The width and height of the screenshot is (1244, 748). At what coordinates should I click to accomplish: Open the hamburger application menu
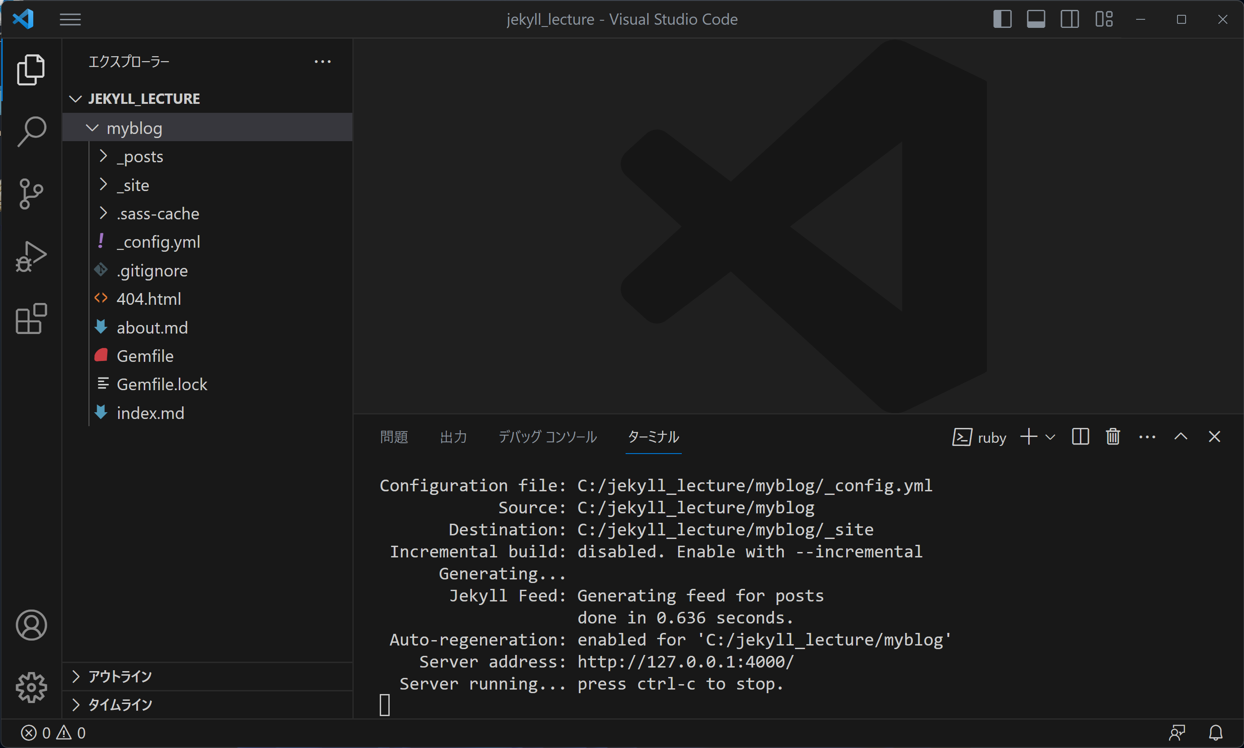(x=70, y=19)
